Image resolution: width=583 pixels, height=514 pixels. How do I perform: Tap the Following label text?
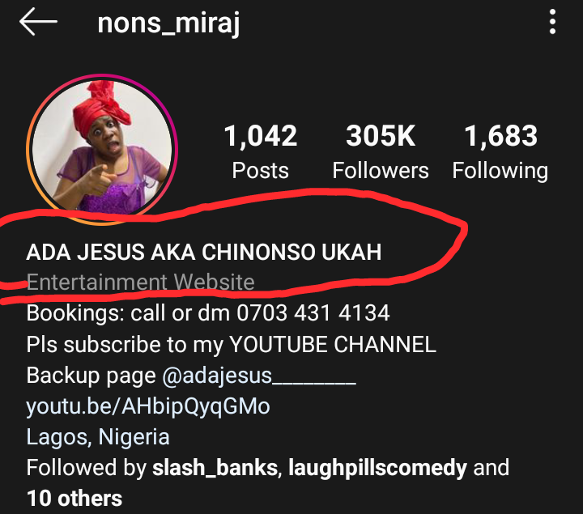pos(500,172)
